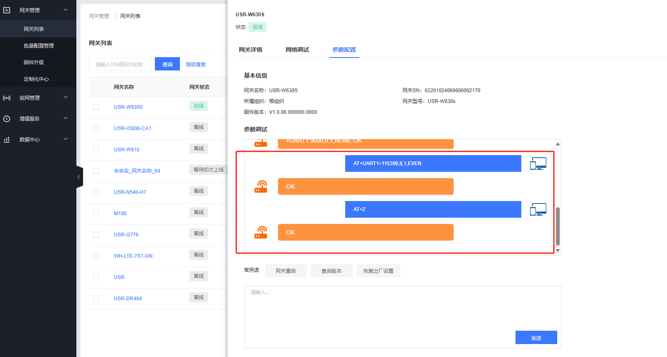Expand the 组网管理 menu chevron
This screenshot has height=357, width=667.
click(66, 98)
